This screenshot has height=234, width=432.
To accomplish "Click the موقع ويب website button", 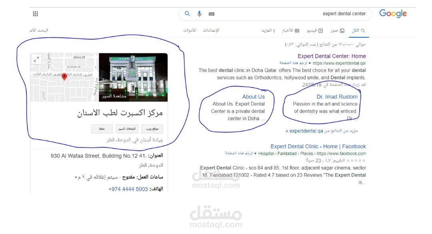I will click(153, 129).
